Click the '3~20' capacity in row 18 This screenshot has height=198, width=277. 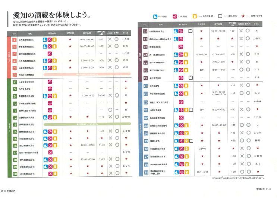tap(102, 159)
